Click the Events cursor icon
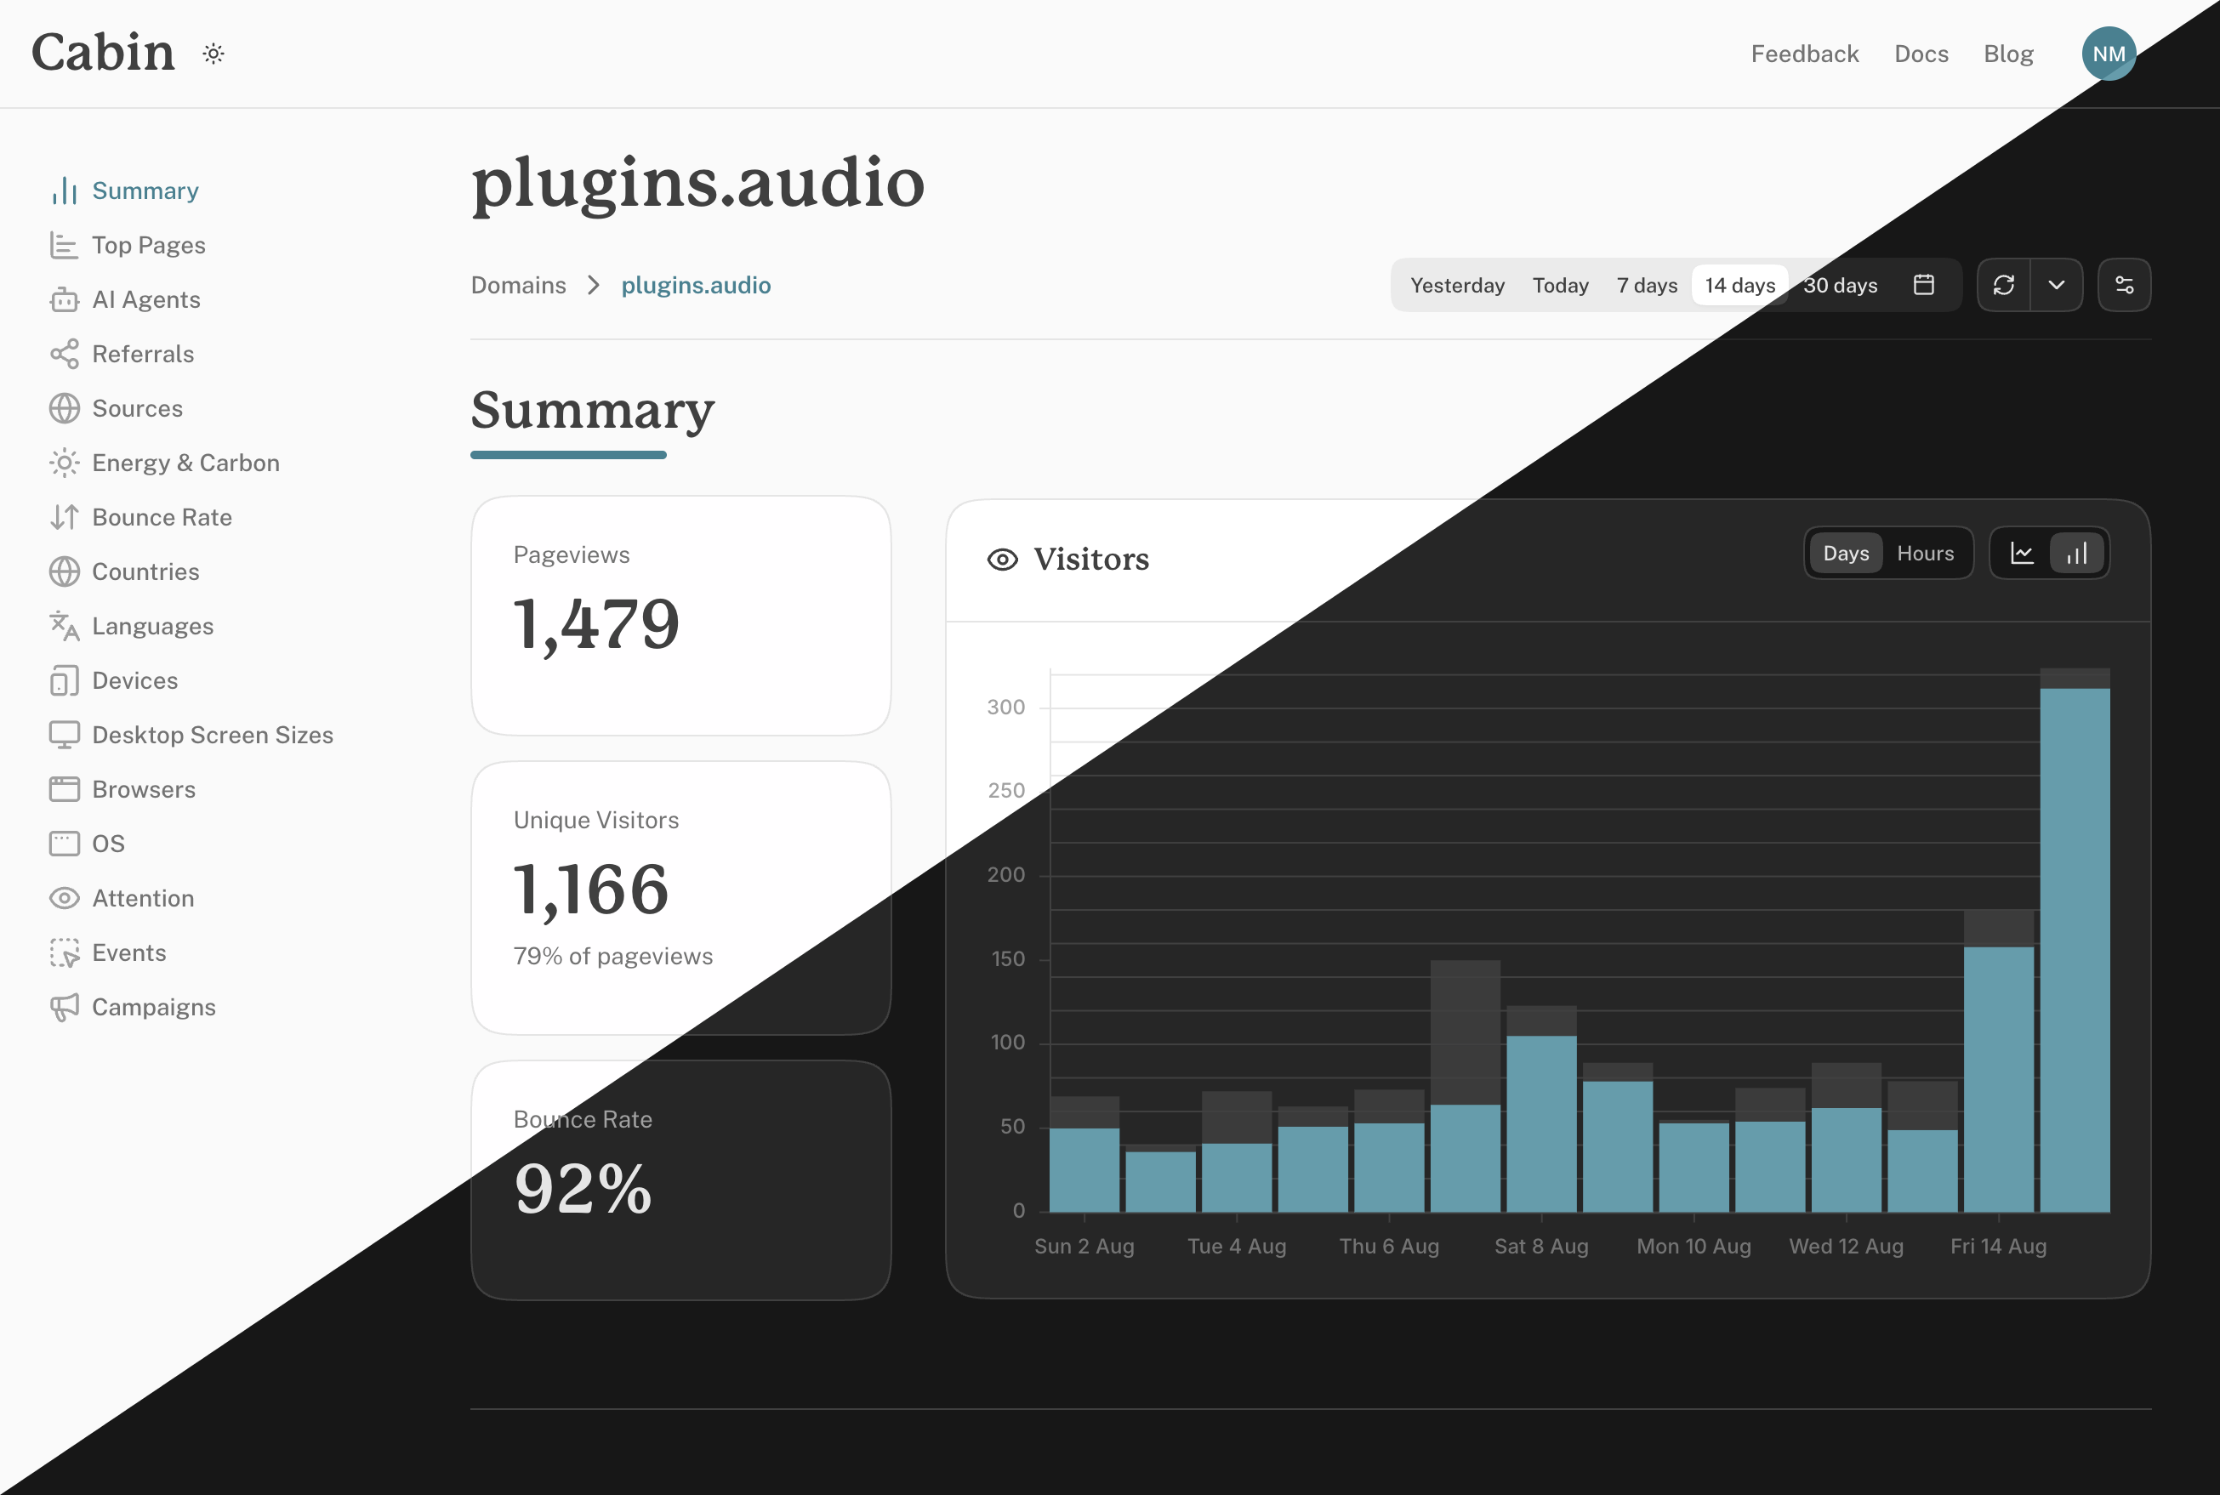Viewport: 2220px width, 1495px height. click(64, 952)
